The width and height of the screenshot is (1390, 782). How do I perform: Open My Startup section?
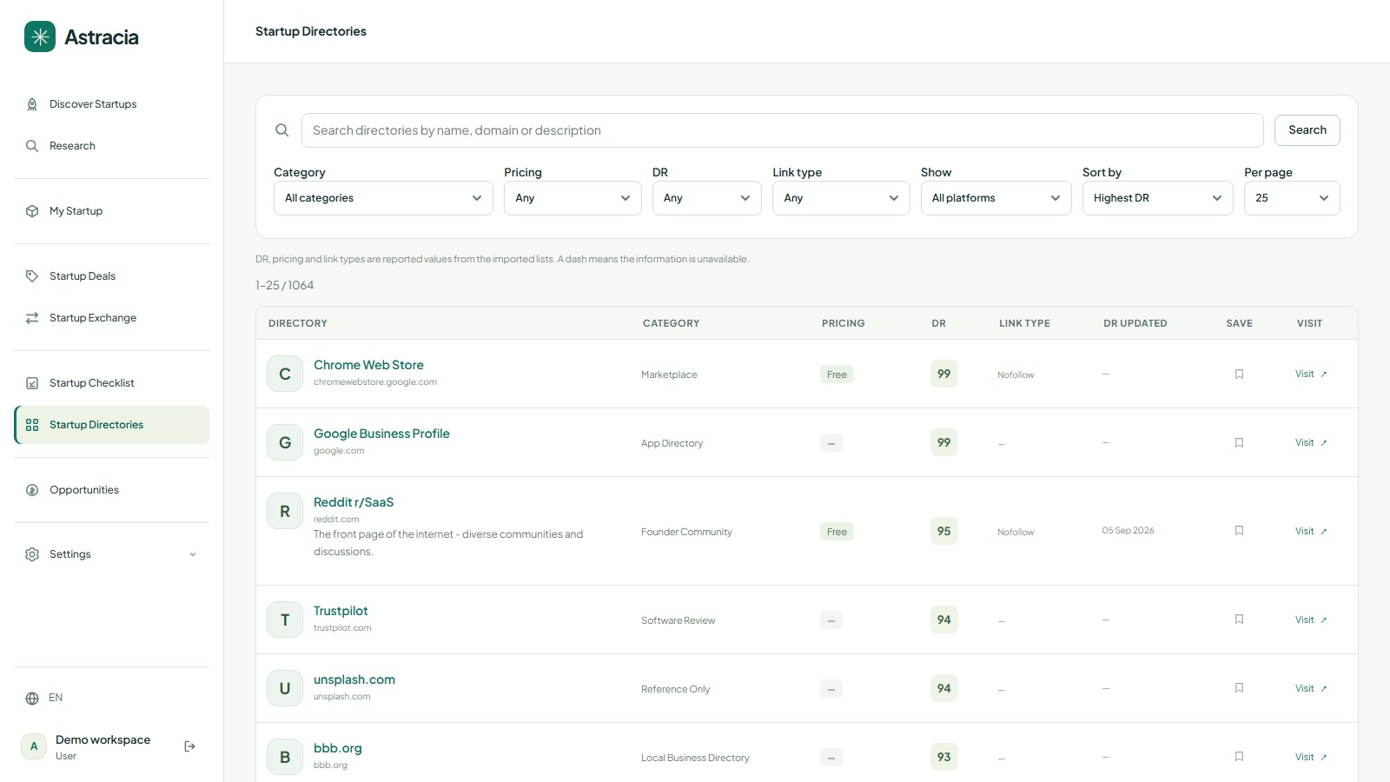[x=112, y=211]
